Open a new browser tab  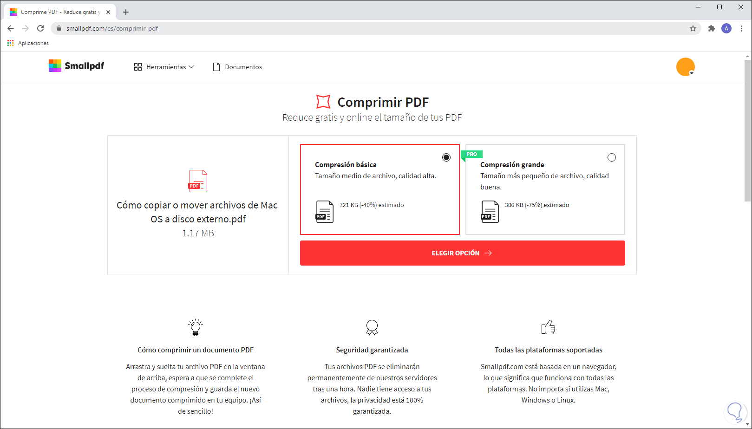[126, 12]
